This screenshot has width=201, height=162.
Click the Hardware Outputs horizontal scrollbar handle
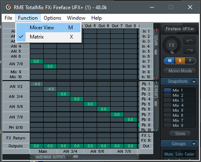[75, 157]
